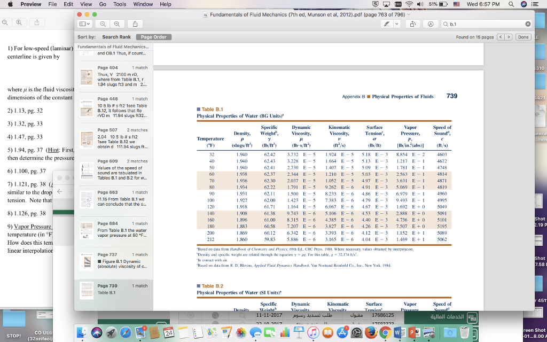Sort results by Page Order
The image size is (547, 342).
[153, 37]
